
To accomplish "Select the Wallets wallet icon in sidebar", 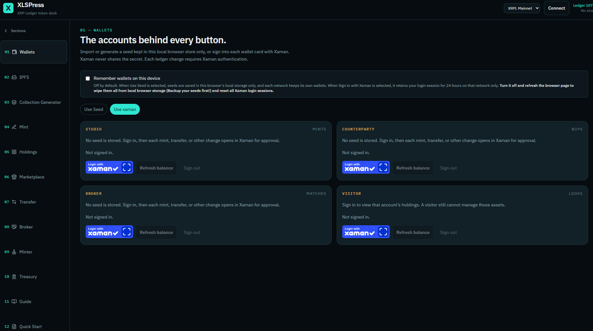I will 14,52.
